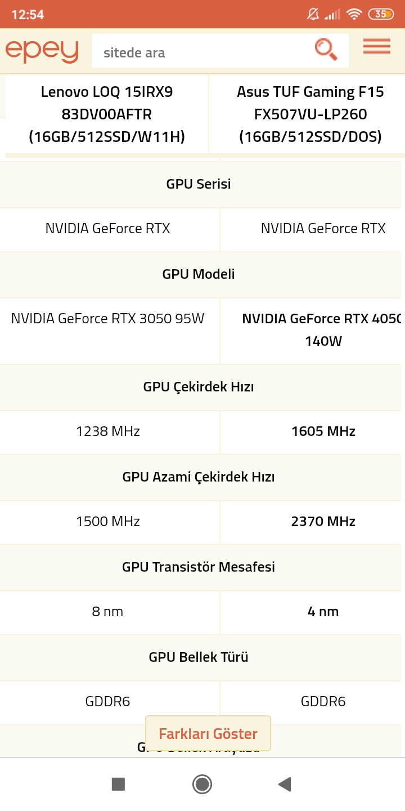405x811 pixels.
Task: Tap the epey logo
Action: [42, 51]
